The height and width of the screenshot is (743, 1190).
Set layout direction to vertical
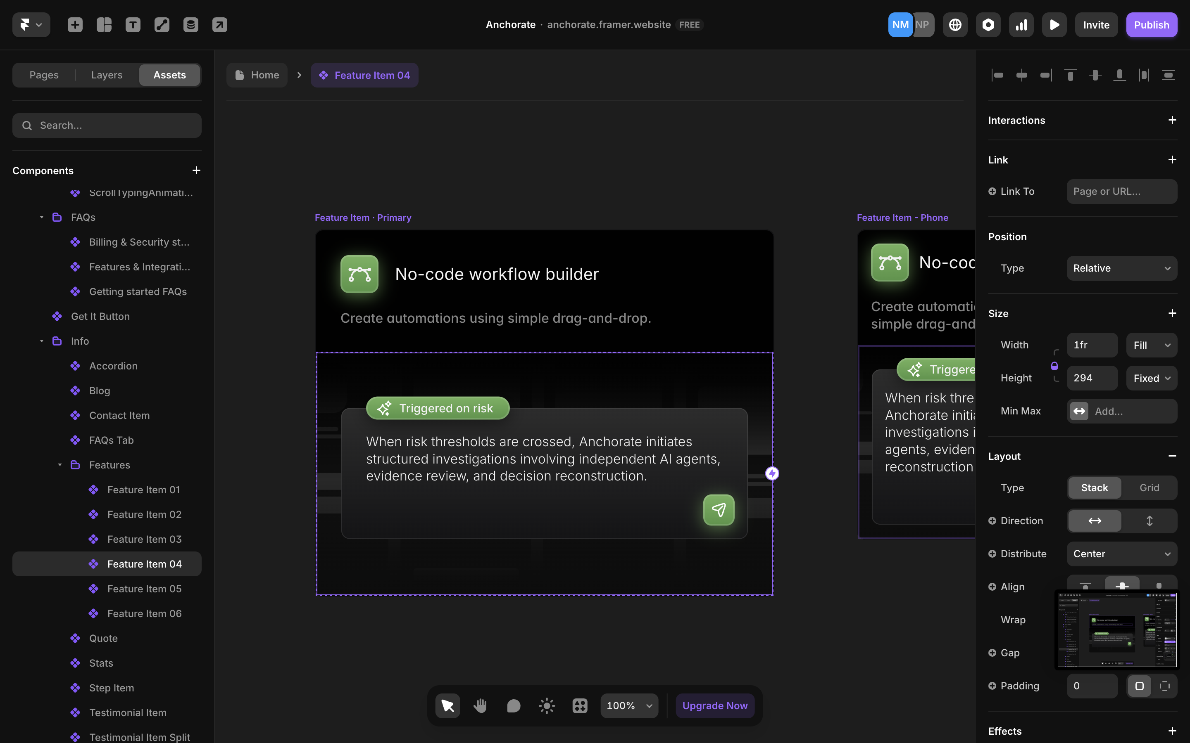[x=1150, y=521]
